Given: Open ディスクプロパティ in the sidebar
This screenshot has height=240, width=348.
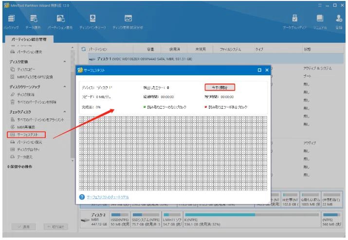Looking at the screenshot, I should coord(25,150).
